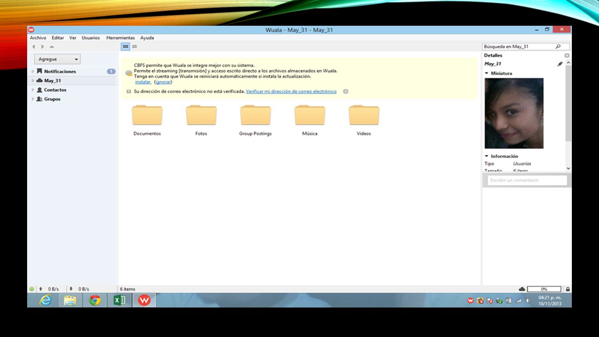This screenshot has width=599, height=337.
Task: Click the CBFS notice icon
Action: [129, 73]
